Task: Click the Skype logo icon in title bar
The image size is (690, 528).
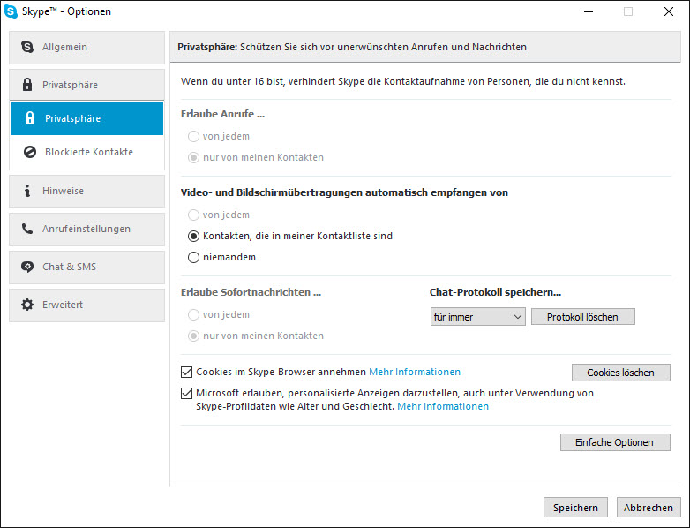Action: point(11,11)
